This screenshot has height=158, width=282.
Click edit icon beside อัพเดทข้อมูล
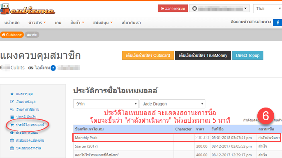pyautogui.click(x=12, y=102)
